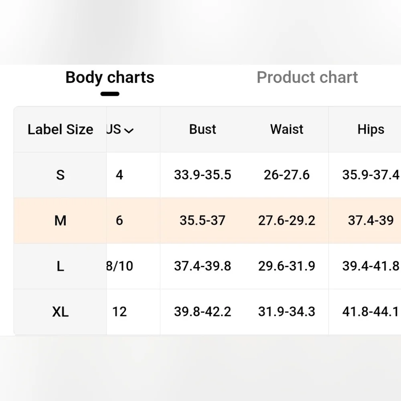Select the XL size row label
The image size is (401, 401).
[x=60, y=312]
